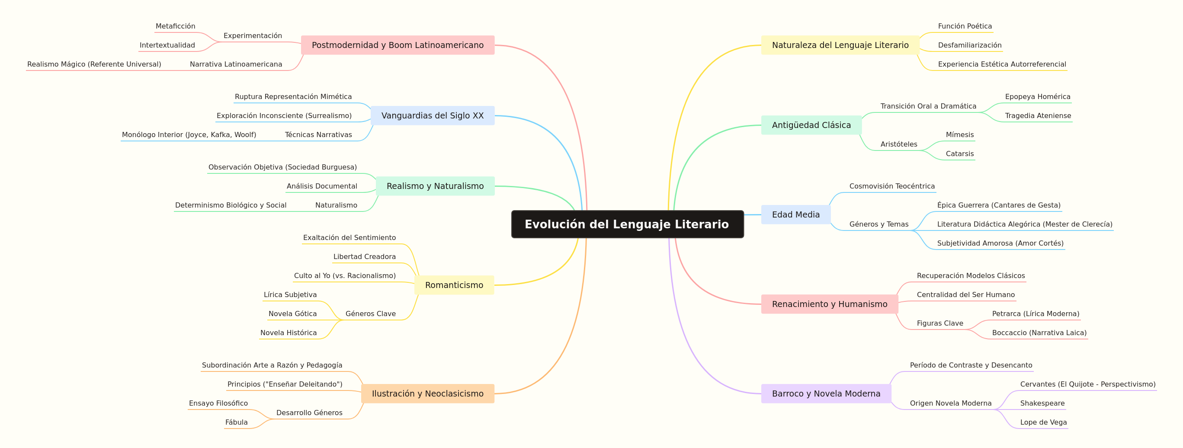Click Exaltación del Sentimiento
The height and width of the screenshot is (448, 1183).
pyautogui.click(x=349, y=237)
